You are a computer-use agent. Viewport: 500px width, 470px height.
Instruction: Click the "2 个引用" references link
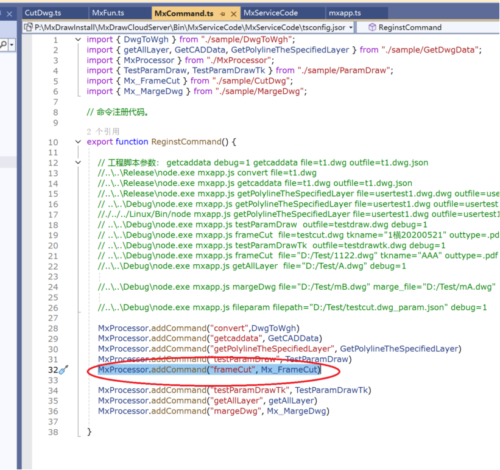[x=103, y=131]
